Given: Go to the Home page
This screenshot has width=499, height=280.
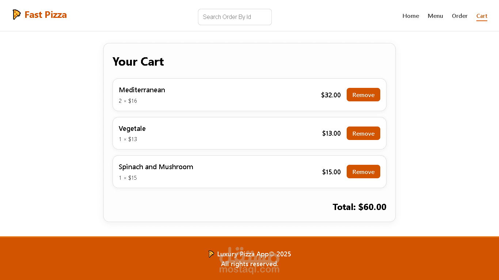Looking at the screenshot, I should coord(411,16).
